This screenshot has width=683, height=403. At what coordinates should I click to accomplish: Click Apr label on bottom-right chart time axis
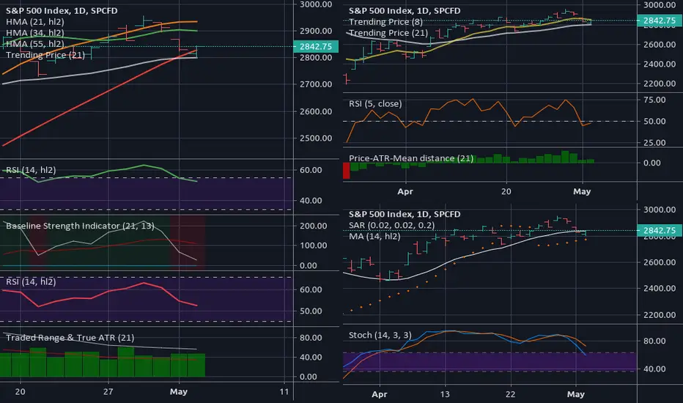click(379, 394)
